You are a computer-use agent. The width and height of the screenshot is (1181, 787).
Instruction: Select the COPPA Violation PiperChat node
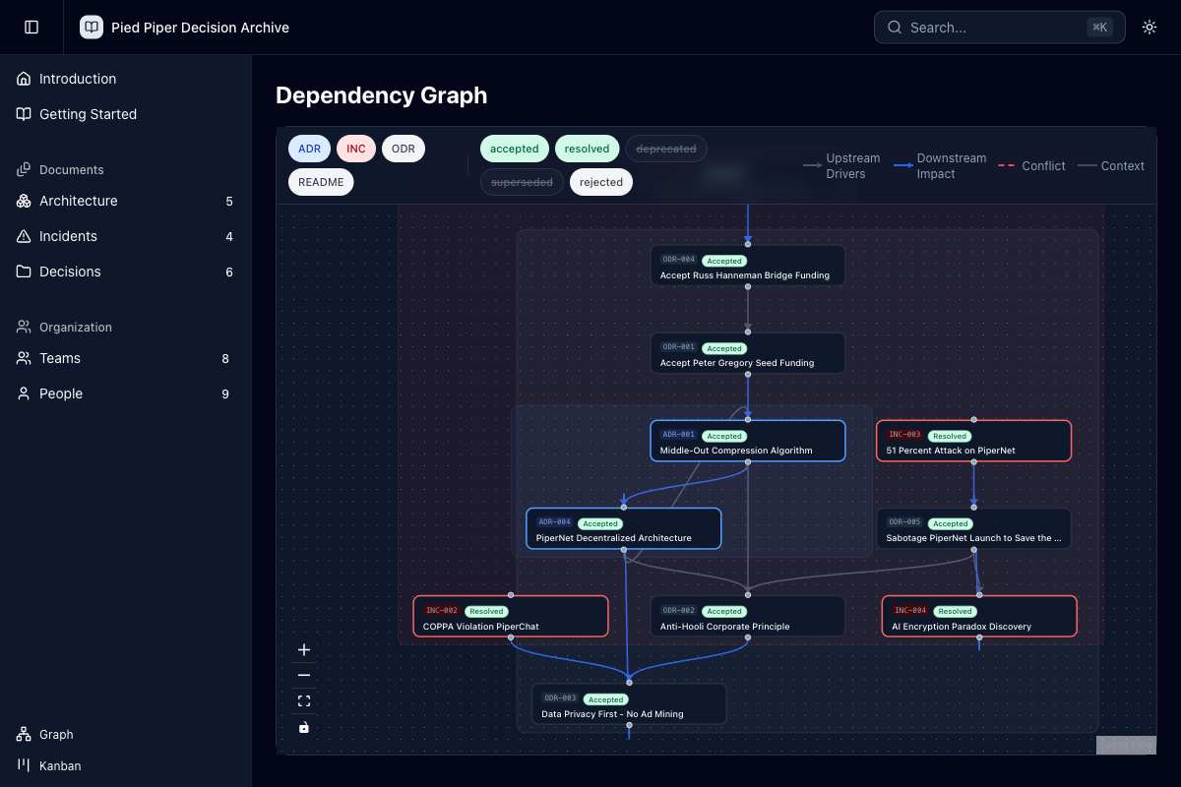pyautogui.click(x=511, y=616)
